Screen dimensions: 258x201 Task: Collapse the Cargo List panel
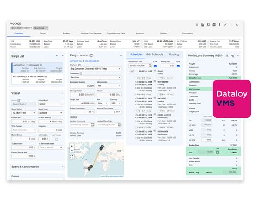[x=63, y=55]
